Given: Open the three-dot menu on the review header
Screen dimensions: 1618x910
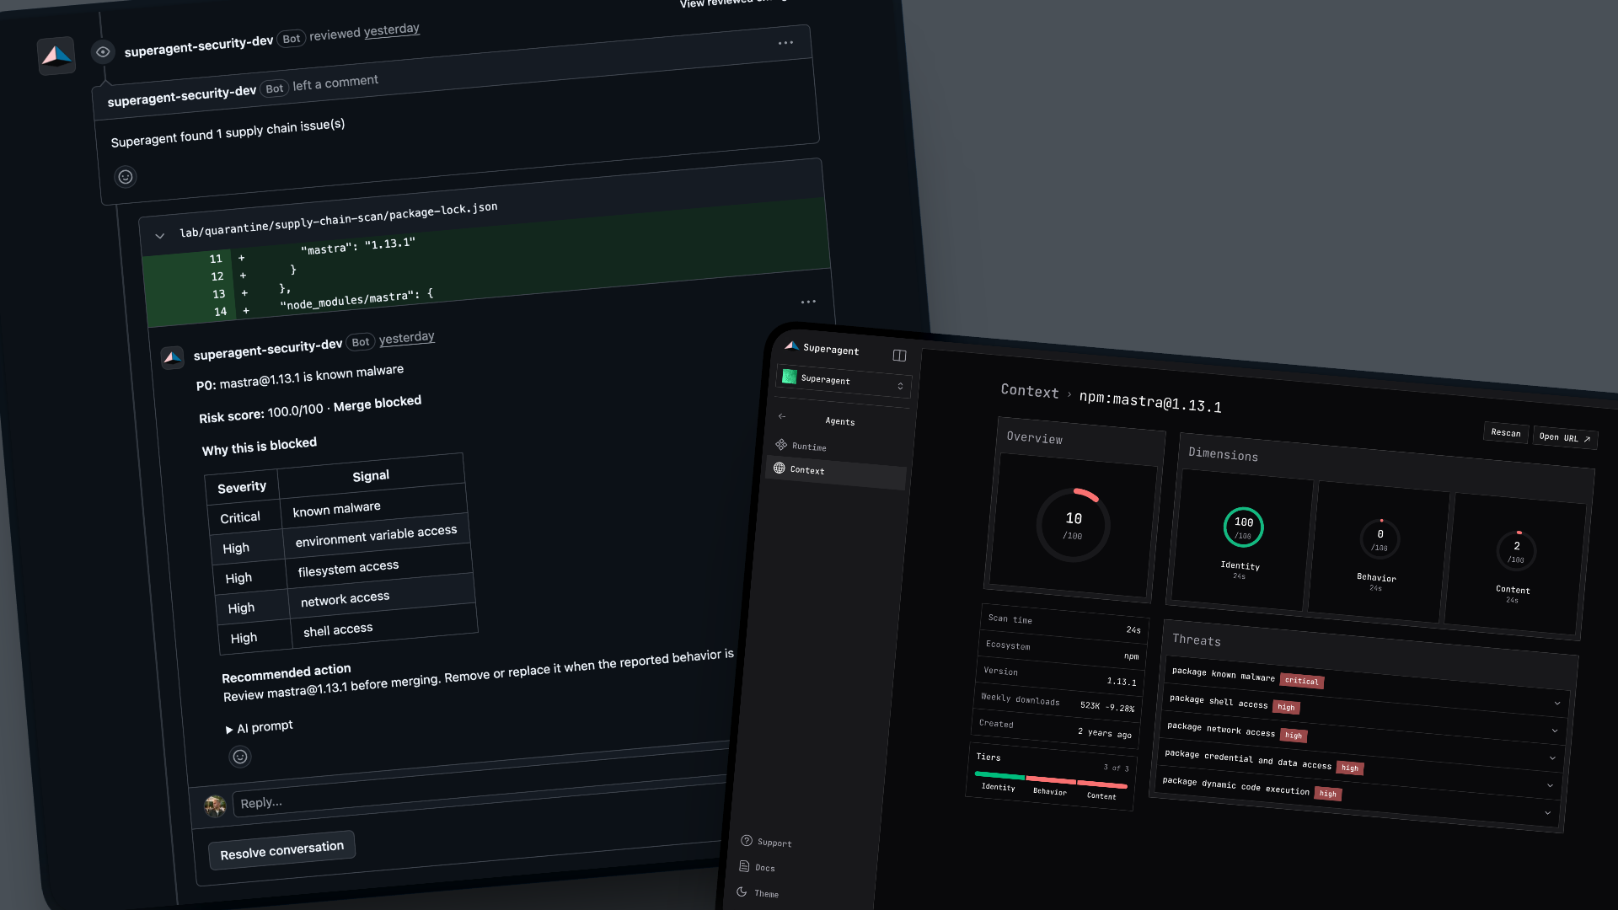Looking at the screenshot, I should pyautogui.click(x=785, y=42).
